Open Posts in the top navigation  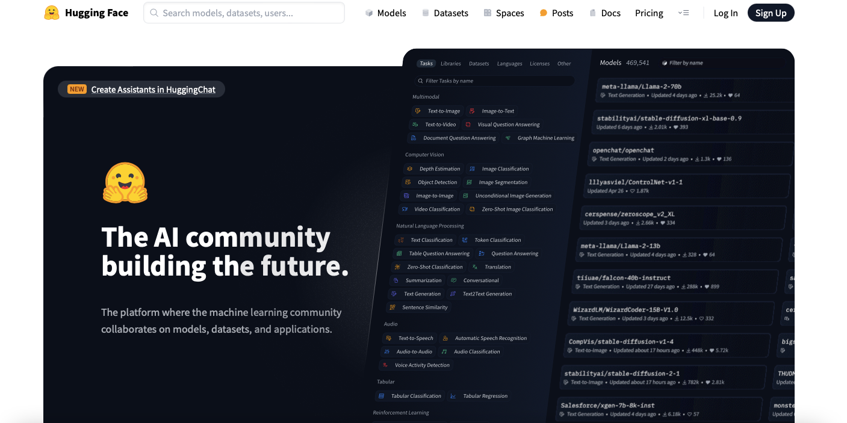(x=556, y=13)
